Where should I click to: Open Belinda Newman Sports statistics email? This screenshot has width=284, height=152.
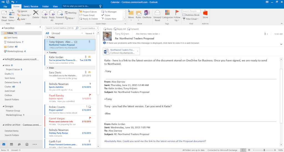coord(70,87)
